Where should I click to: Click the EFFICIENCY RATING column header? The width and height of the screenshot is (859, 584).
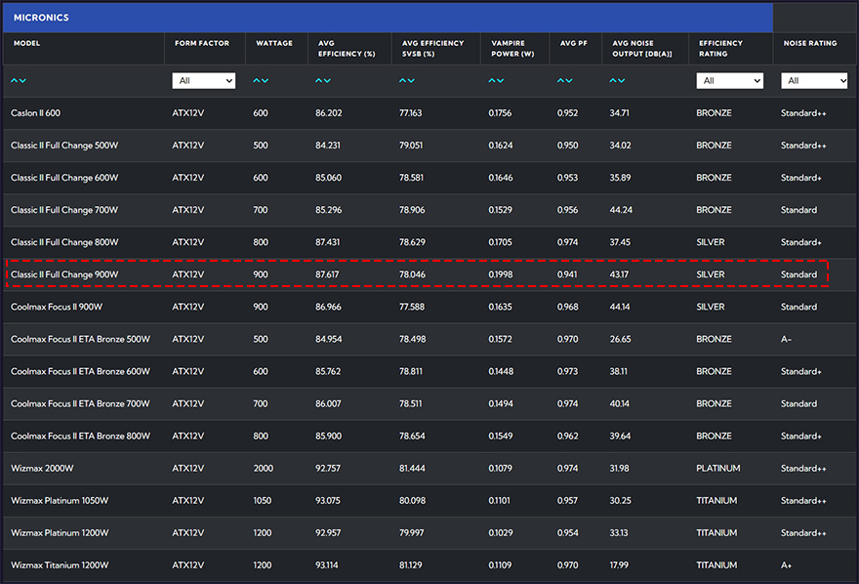coord(721,48)
